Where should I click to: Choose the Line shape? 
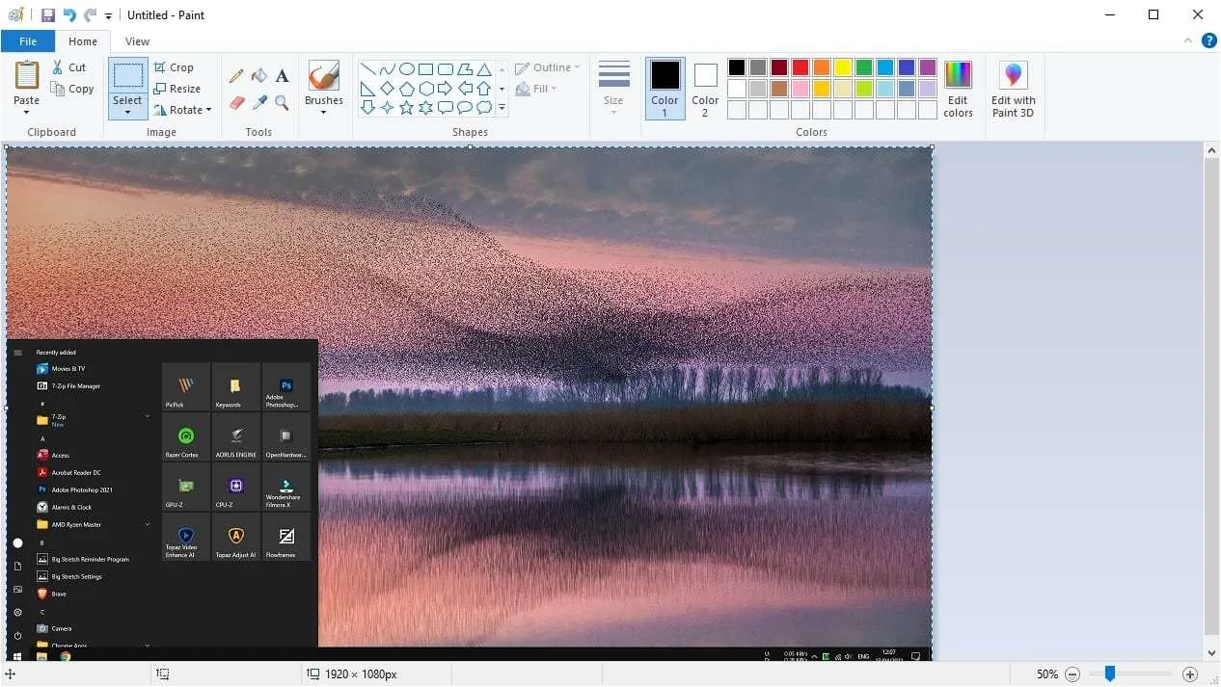[x=368, y=69]
